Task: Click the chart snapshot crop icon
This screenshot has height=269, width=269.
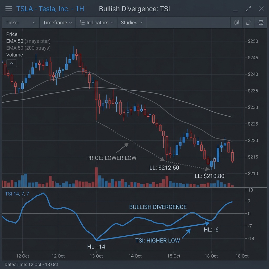Action: click(x=249, y=23)
